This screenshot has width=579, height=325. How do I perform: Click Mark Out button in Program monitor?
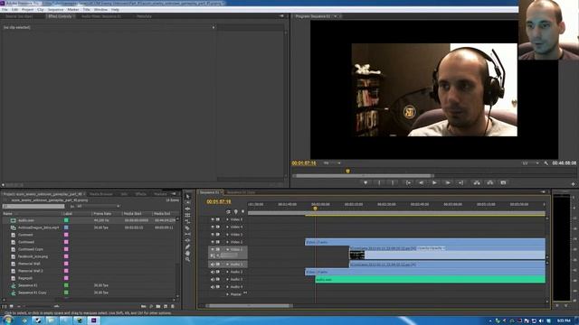pyautogui.click(x=393, y=182)
